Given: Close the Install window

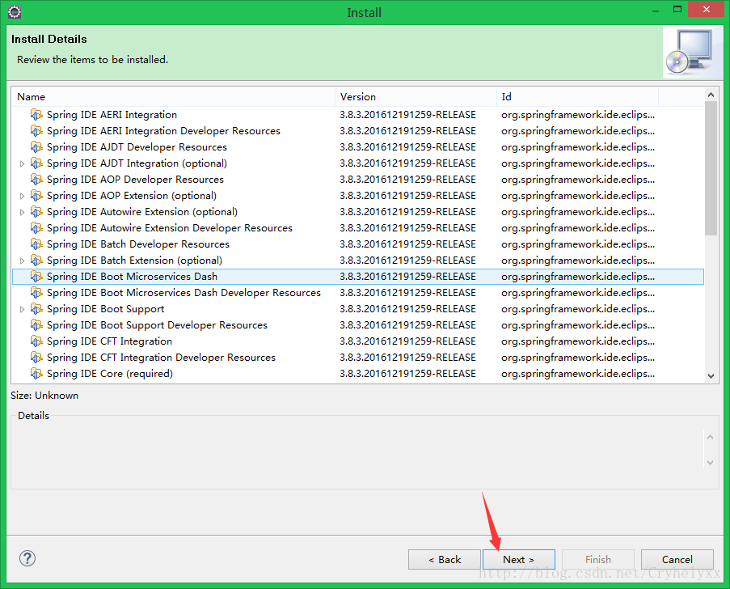Looking at the screenshot, I should point(707,10).
